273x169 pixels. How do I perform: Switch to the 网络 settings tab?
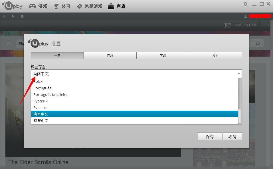[110, 55]
